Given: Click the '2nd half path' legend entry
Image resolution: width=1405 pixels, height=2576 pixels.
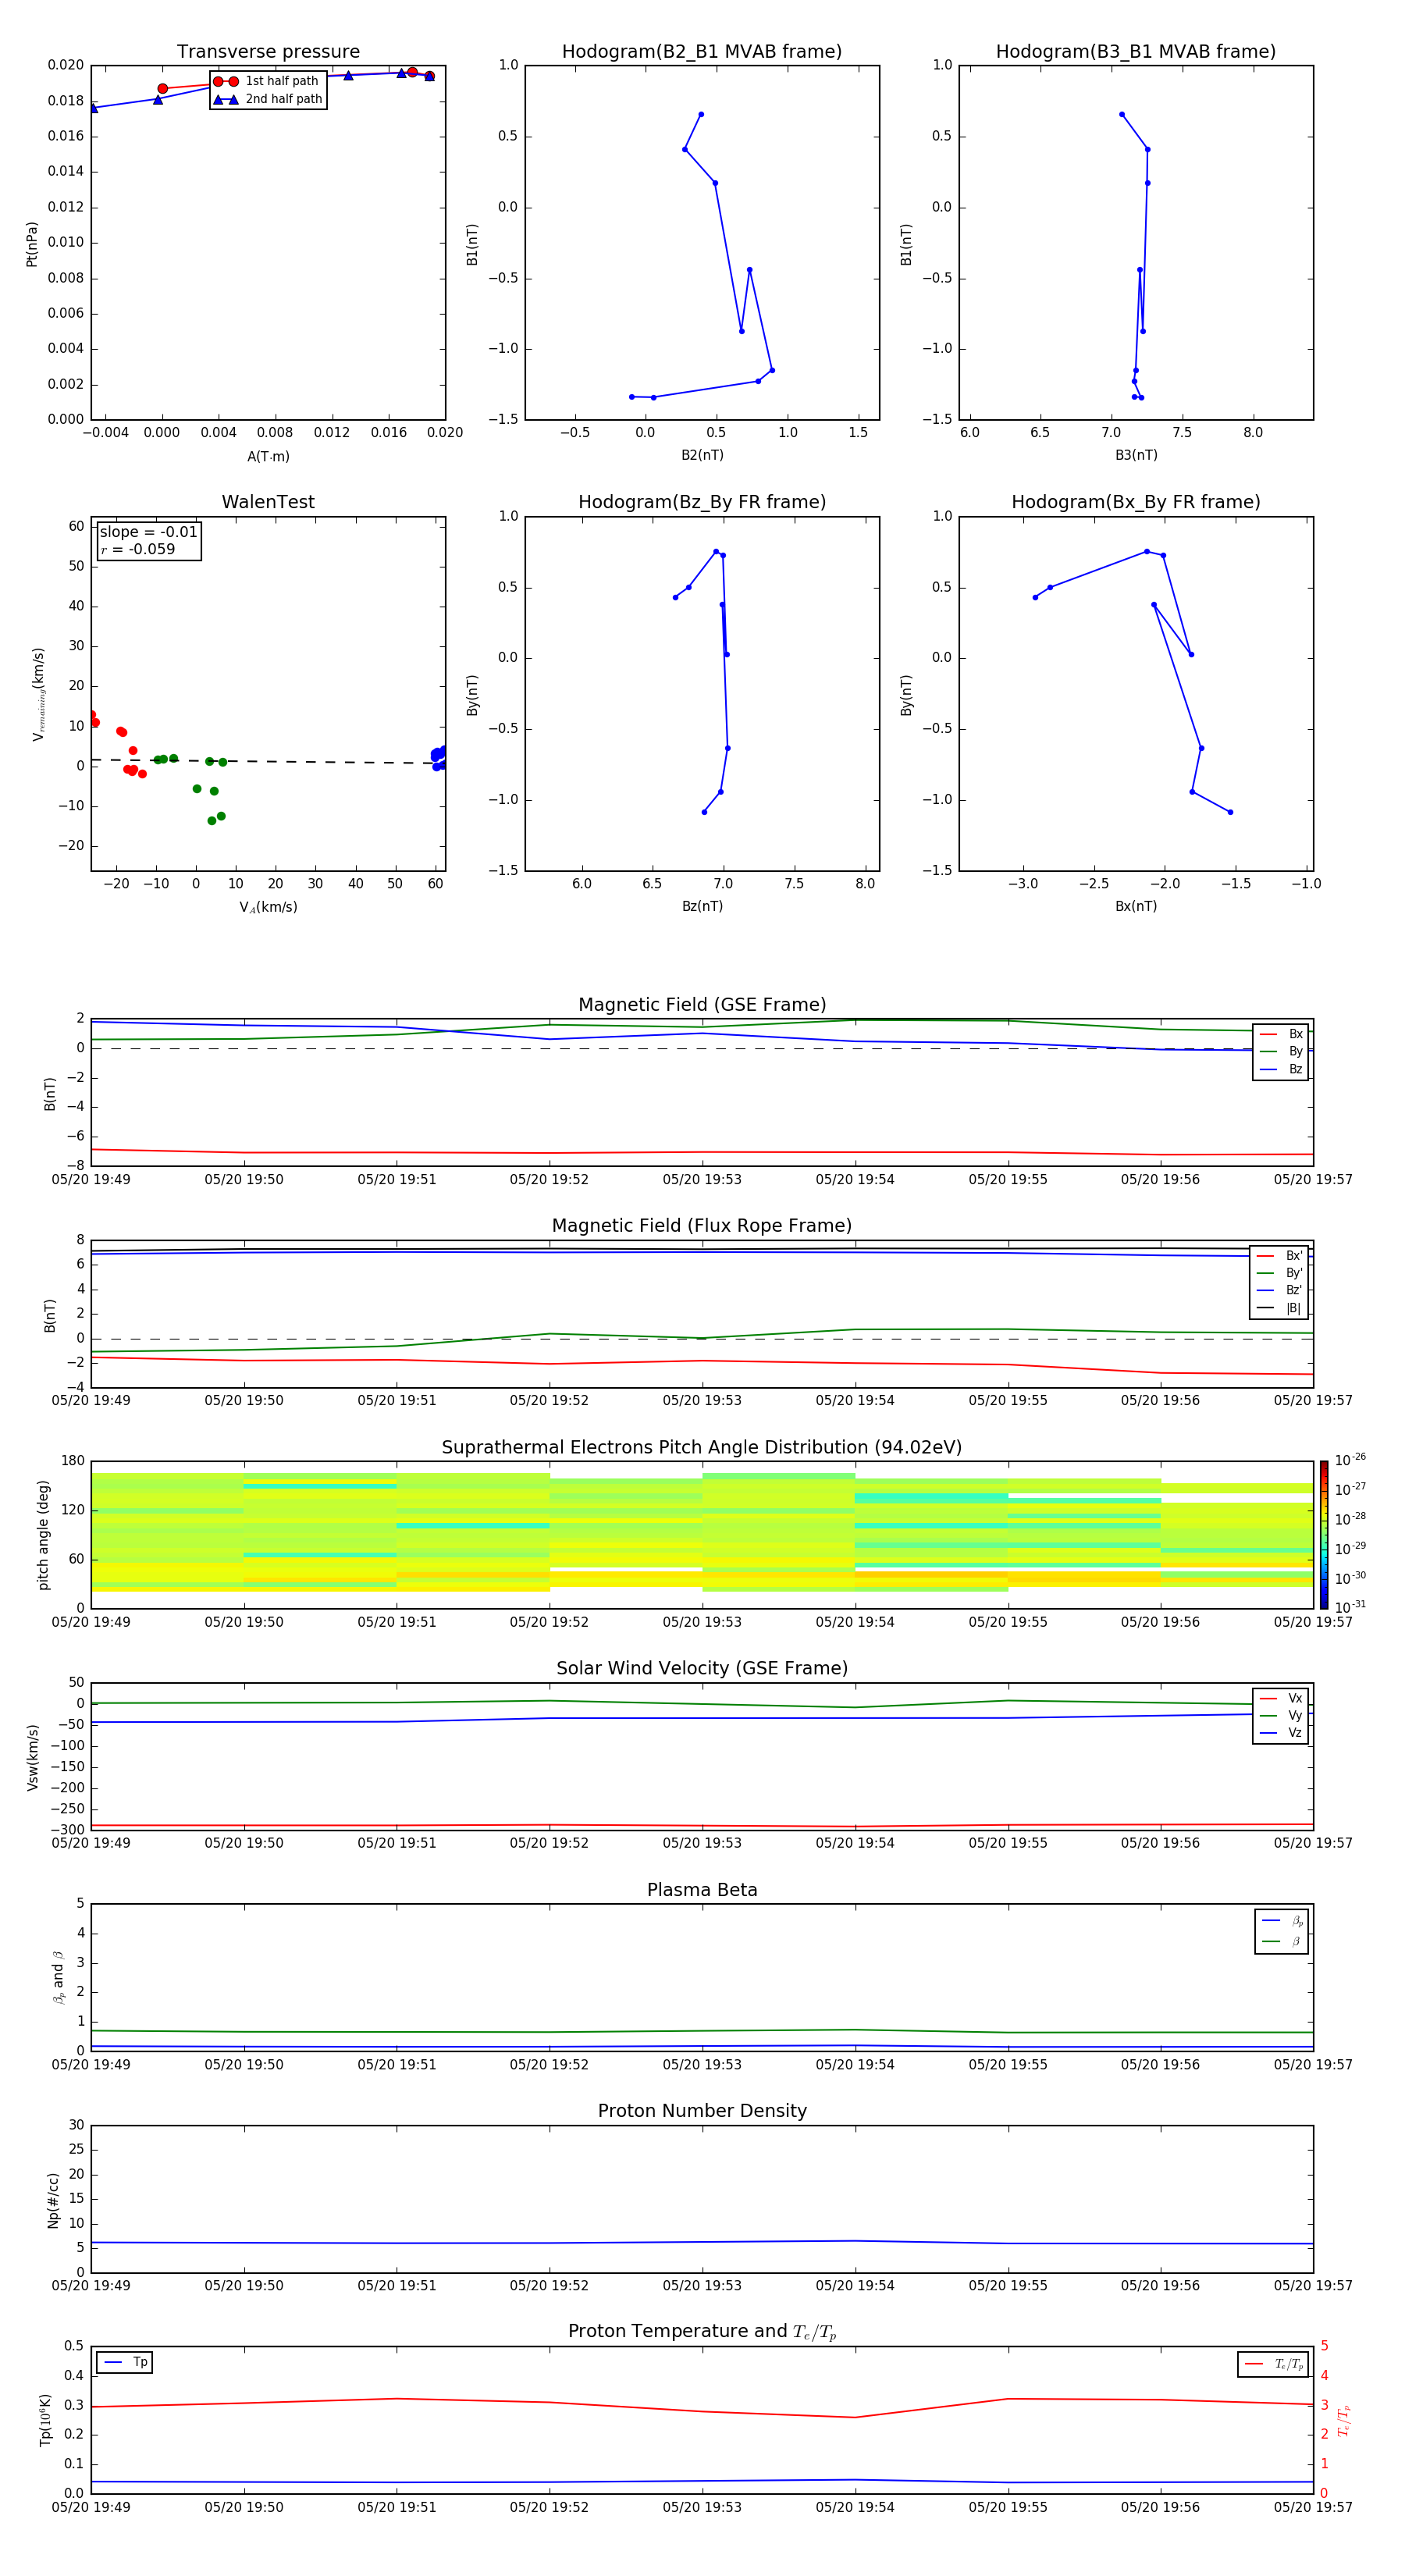Looking at the screenshot, I should click(x=267, y=99).
